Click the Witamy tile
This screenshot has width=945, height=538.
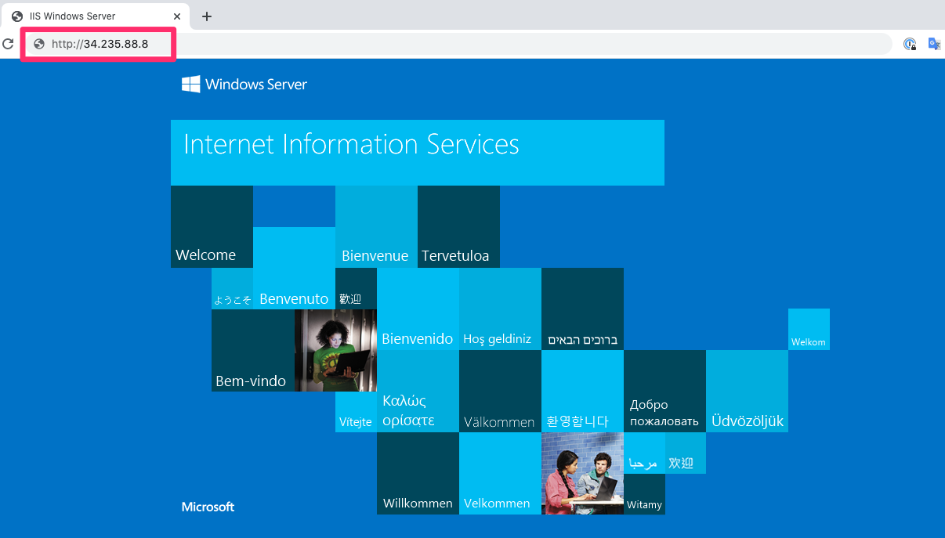[x=644, y=494]
